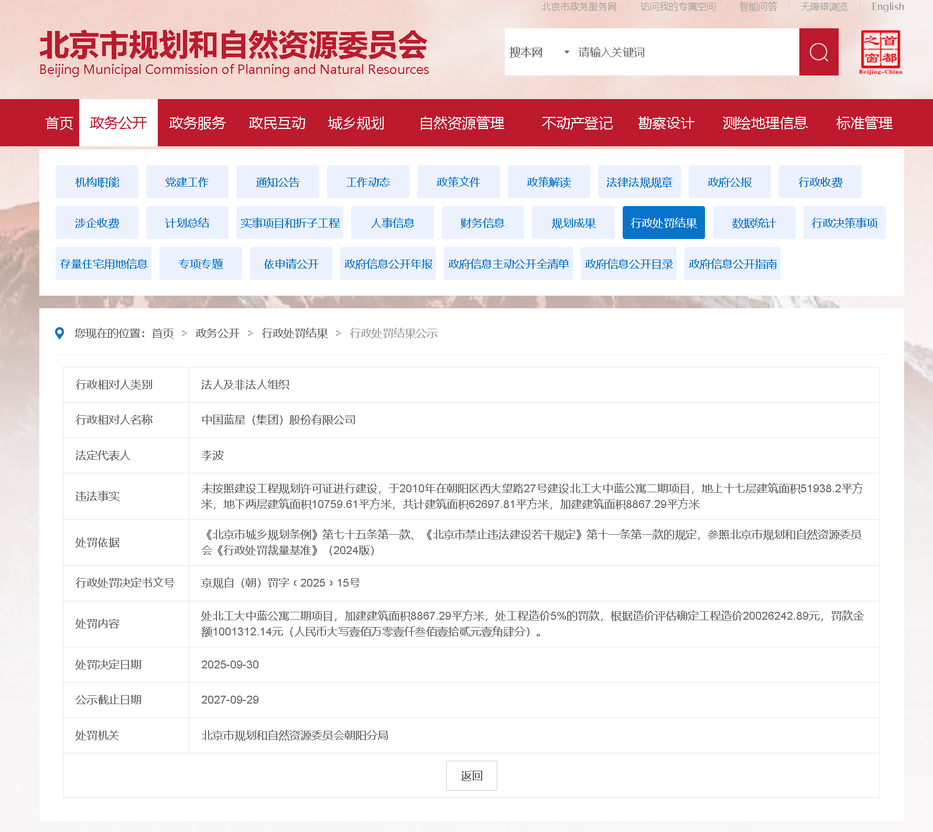The height and width of the screenshot is (832, 933).
Task: Select 不动产登记 in the red menu bar
Action: 577,123
